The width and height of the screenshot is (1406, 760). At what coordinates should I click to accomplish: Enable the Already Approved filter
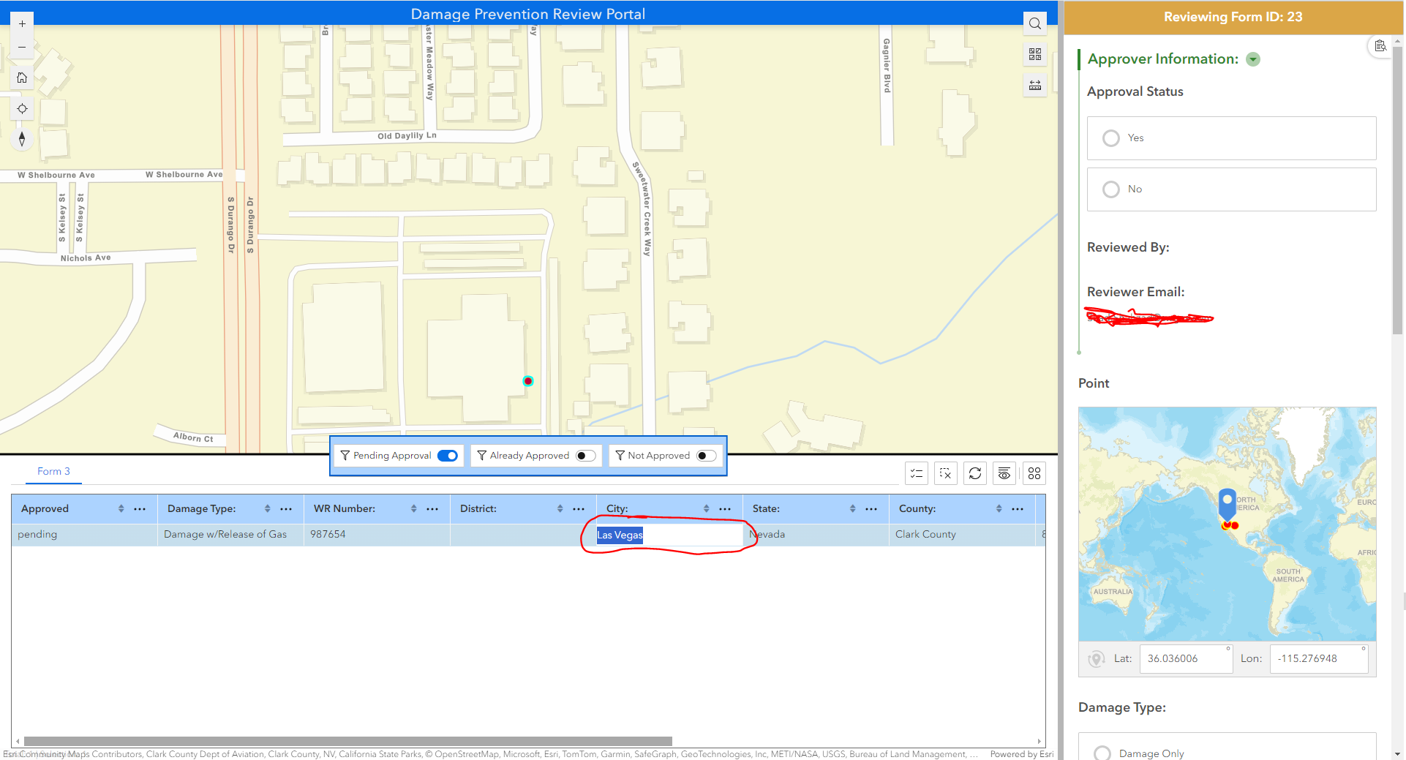click(x=584, y=455)
